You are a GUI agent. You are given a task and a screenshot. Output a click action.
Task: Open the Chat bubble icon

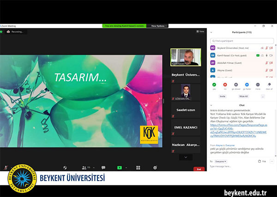click(x=103, y=167)
